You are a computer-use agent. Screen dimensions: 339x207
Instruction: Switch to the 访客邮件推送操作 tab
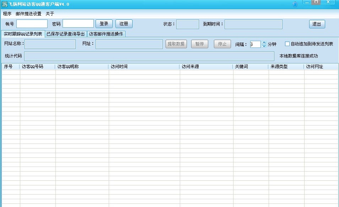pos(107,34)
